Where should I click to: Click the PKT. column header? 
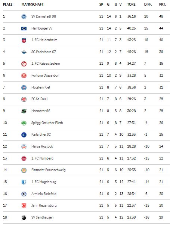point(163,4)
